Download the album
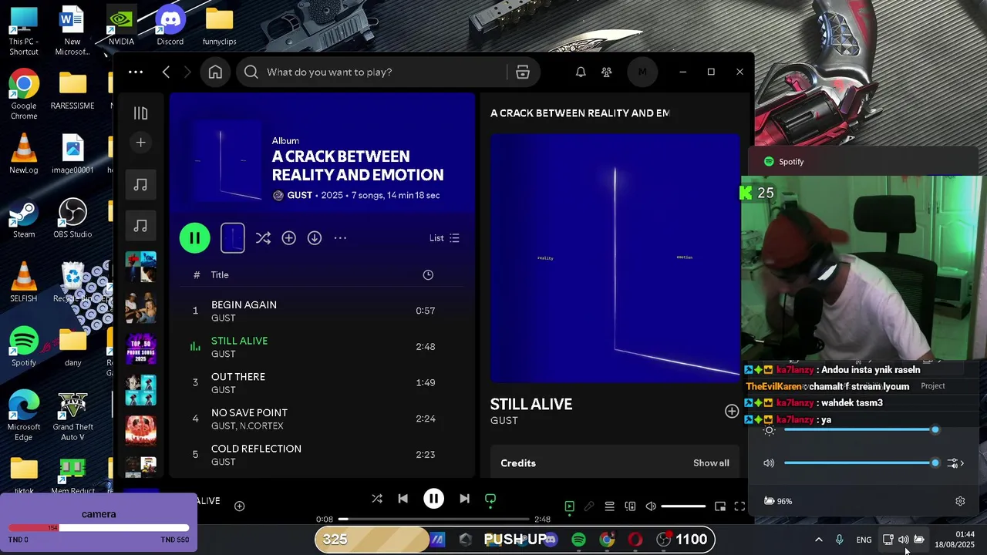 (315, 238)
